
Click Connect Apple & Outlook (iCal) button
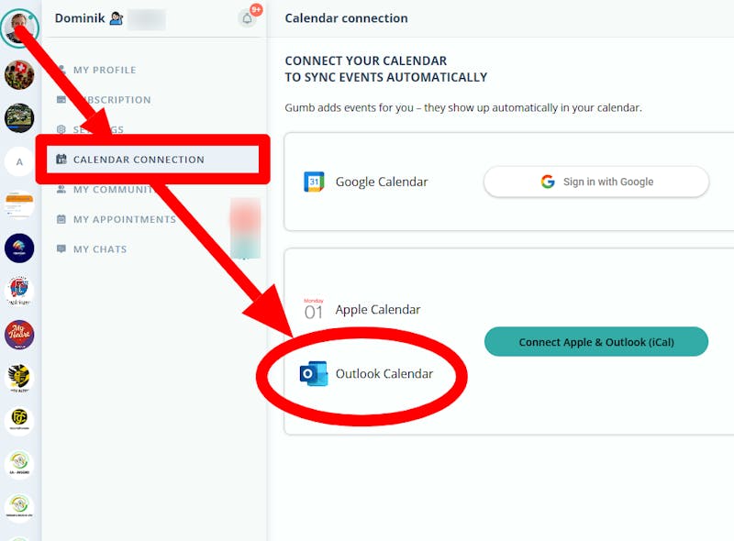(596, 342)
